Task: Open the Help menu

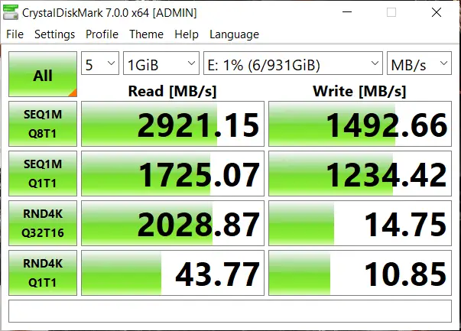Action: 187,34
